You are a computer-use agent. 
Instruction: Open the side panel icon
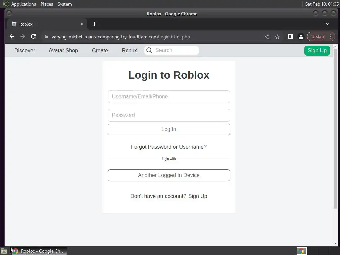pyautogui.click(x=290, y=37)
